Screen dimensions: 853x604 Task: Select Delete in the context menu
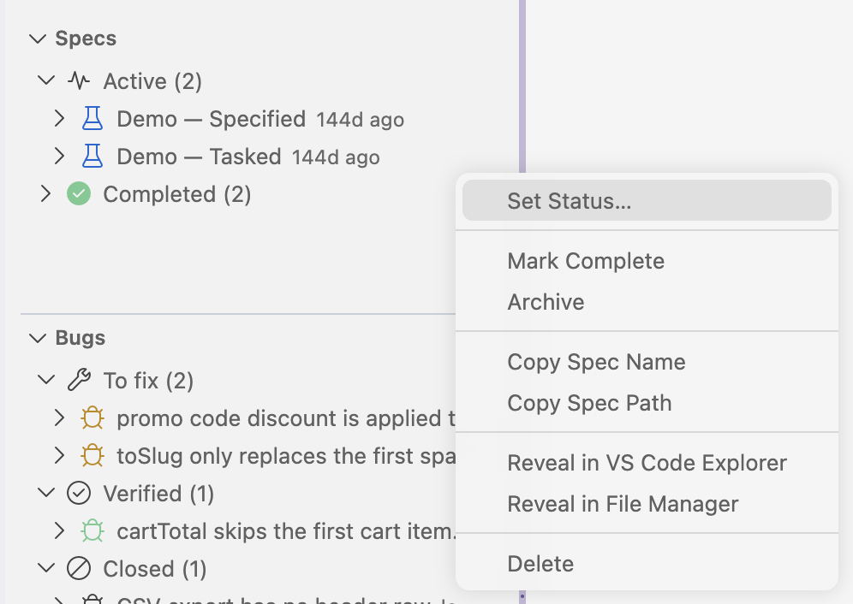[x=647, y=564]
